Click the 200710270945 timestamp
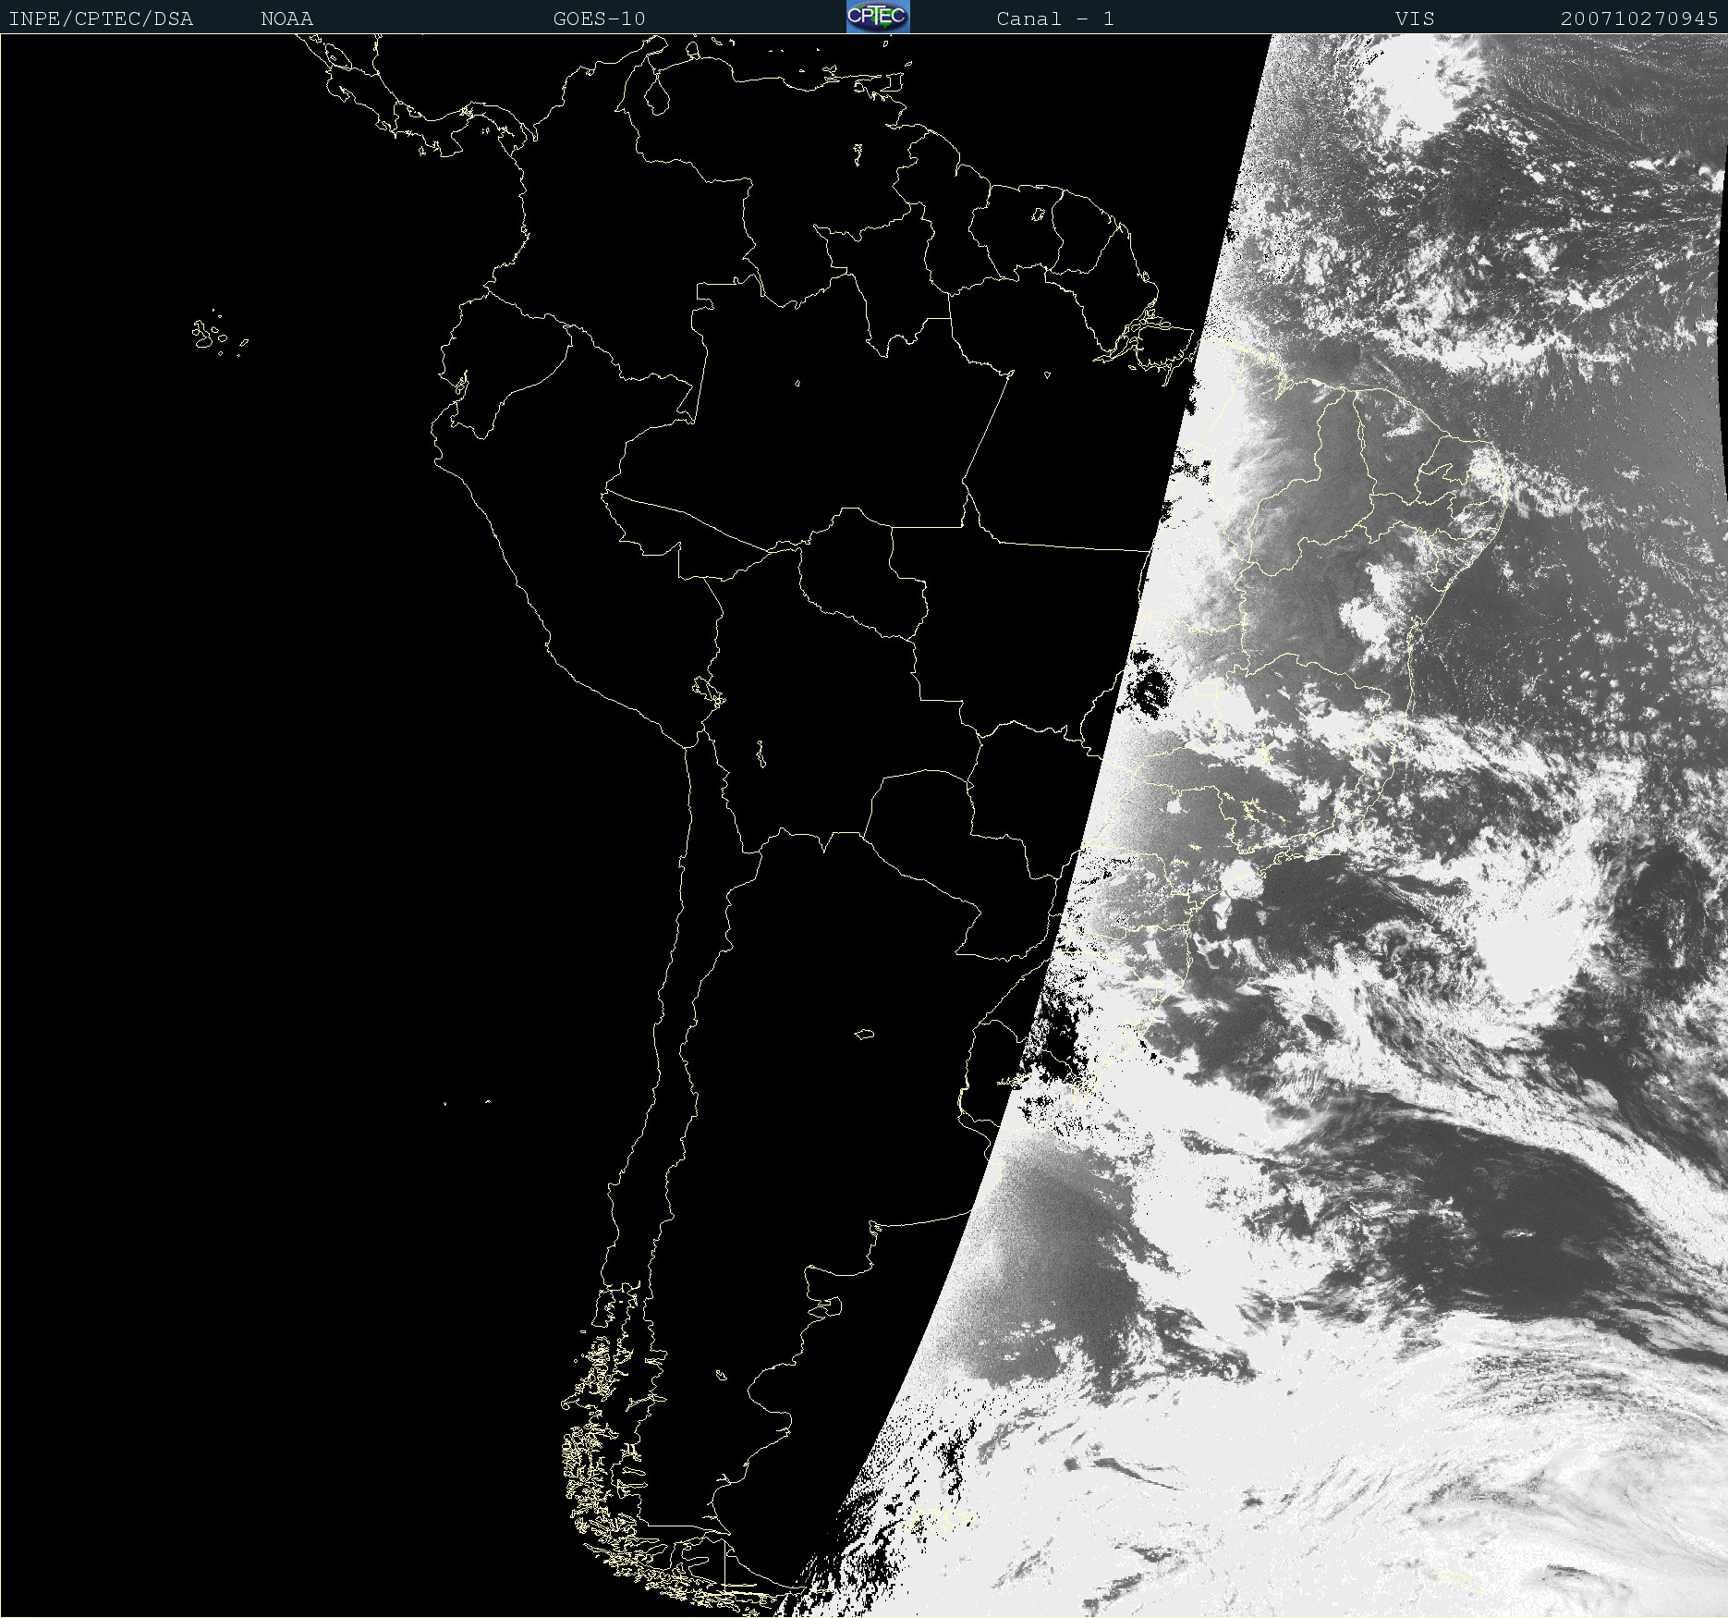The image size is (1728, 1618). pyautogui.click(x=1639, y=19)
